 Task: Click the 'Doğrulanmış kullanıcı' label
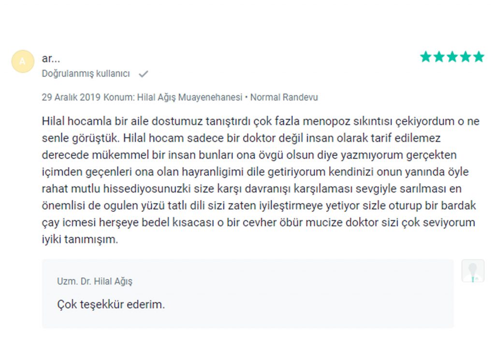click(x=86, y=74)
